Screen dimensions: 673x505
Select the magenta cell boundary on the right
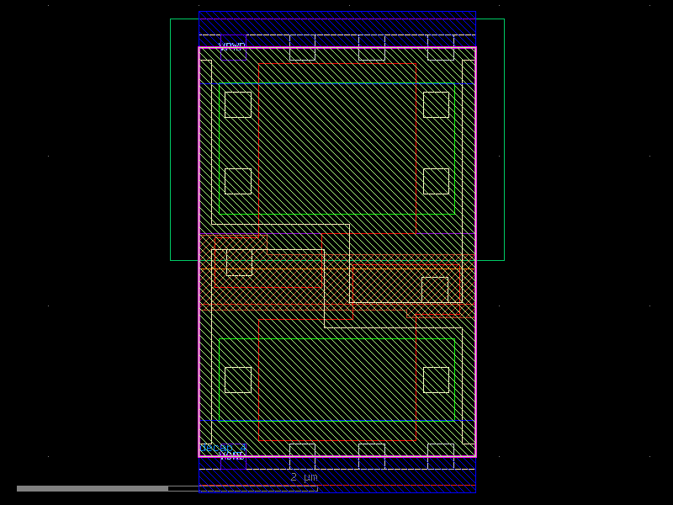(x=476, y=252)
